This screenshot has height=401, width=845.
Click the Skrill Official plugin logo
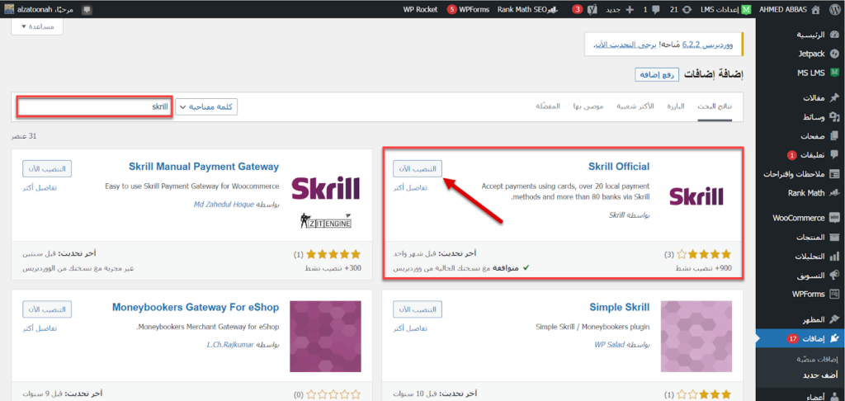(x=696, y=196)
